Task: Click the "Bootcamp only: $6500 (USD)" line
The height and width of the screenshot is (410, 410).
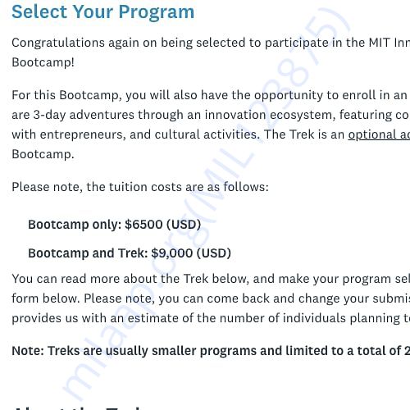Action: [x=115, y=225]
